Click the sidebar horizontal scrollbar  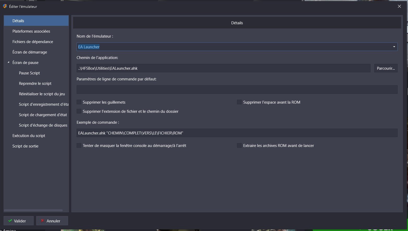pos(33,210)
